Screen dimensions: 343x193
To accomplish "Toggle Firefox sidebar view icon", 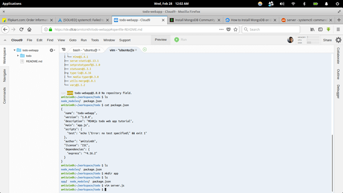I will 320,30.
